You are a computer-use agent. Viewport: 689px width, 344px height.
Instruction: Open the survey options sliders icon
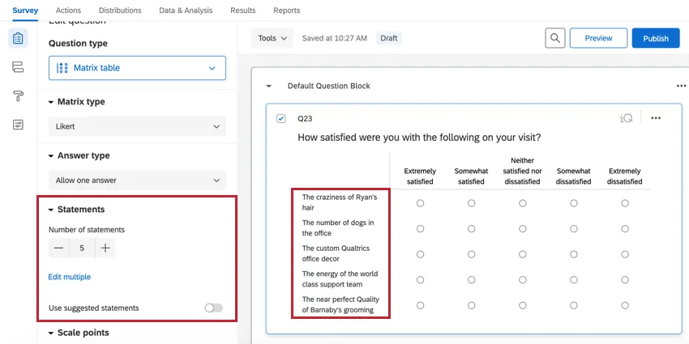point(18,125)
